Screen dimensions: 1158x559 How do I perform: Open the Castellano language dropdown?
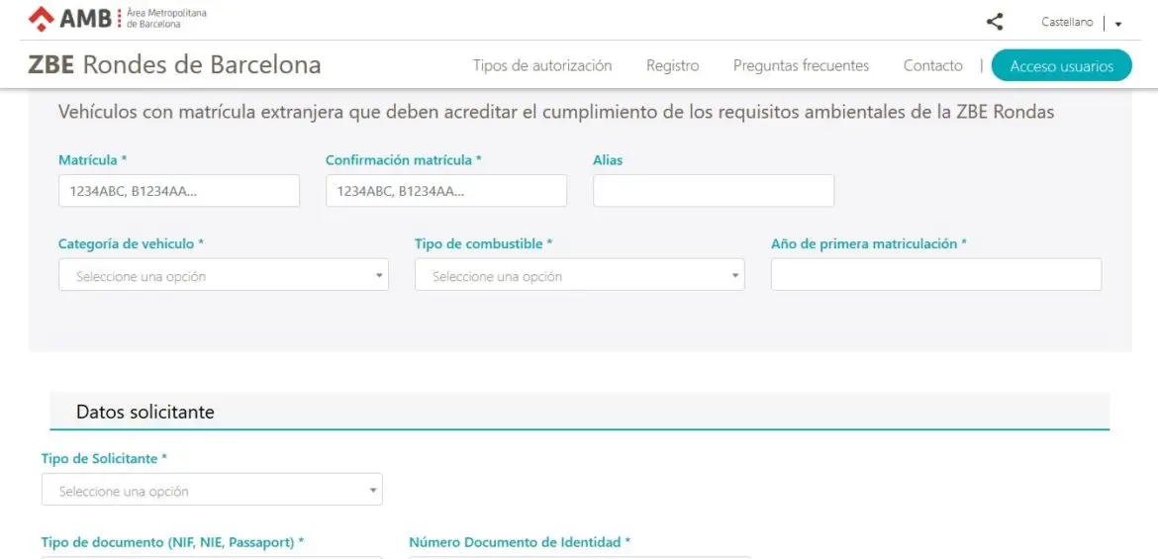[1082, 23]
